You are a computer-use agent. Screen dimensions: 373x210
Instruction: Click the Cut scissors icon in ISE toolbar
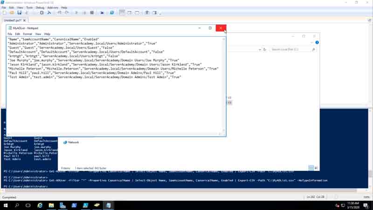click(49, 13)
